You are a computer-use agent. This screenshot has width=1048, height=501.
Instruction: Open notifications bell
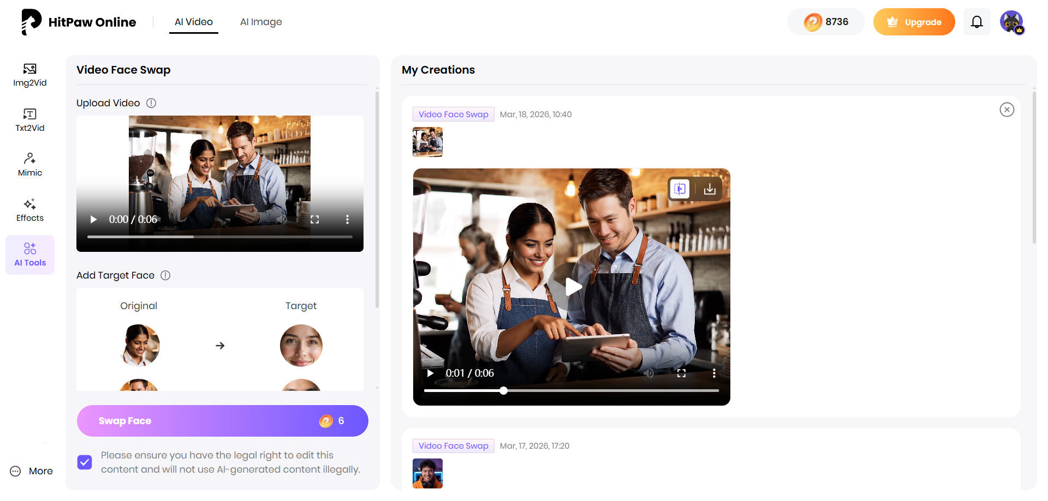click(x=977, y=22)
